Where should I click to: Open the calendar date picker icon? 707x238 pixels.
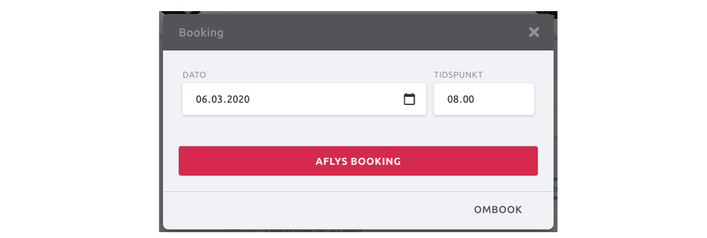tap(409, 99)
